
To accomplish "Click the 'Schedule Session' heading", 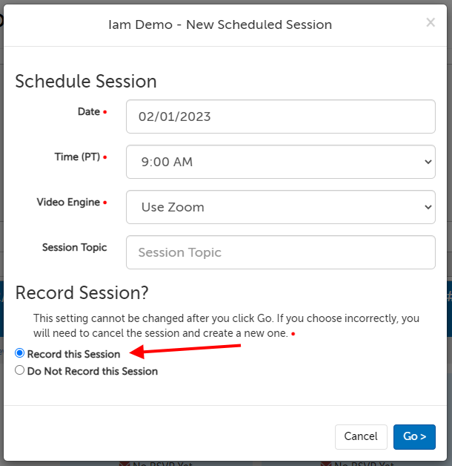I will tap(86, 82).
